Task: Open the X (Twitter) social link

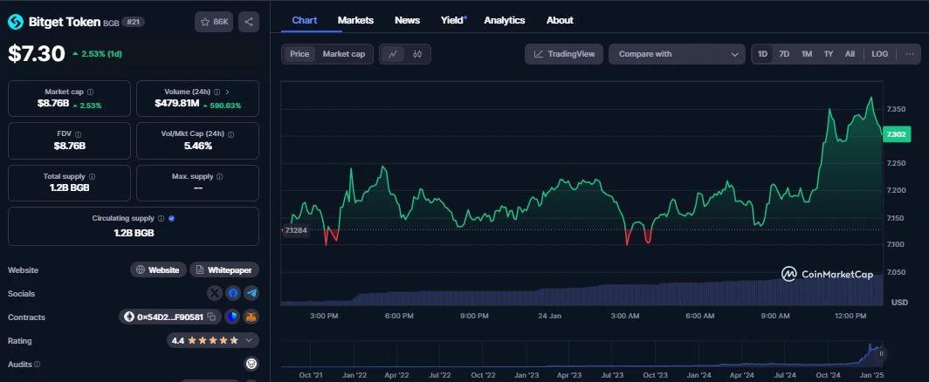Action: pos(215,293)
